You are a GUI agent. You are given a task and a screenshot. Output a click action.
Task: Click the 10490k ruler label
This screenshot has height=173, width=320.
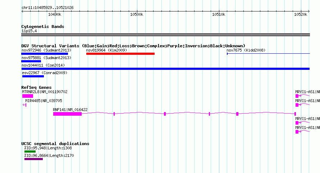[x=55, y=14]
